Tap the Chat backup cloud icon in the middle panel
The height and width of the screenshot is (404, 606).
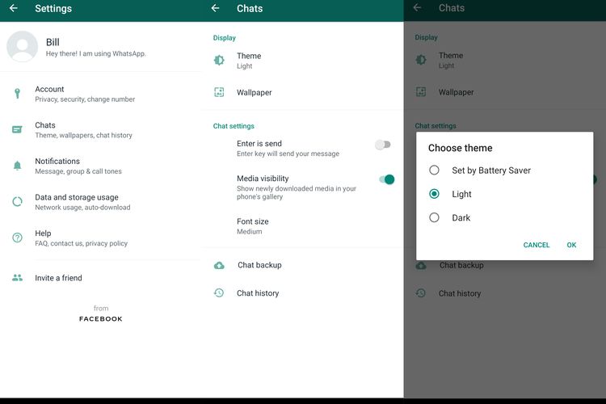[x=219, y=265]
